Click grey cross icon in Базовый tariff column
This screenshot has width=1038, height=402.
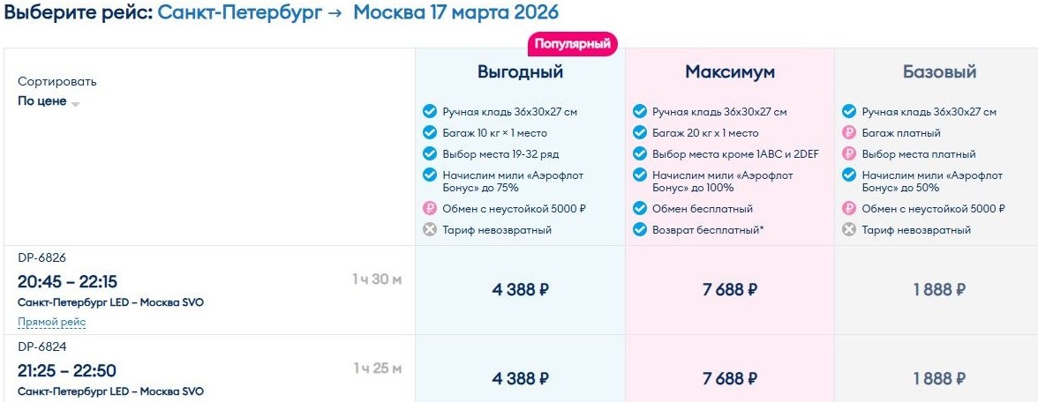[849, 230]
